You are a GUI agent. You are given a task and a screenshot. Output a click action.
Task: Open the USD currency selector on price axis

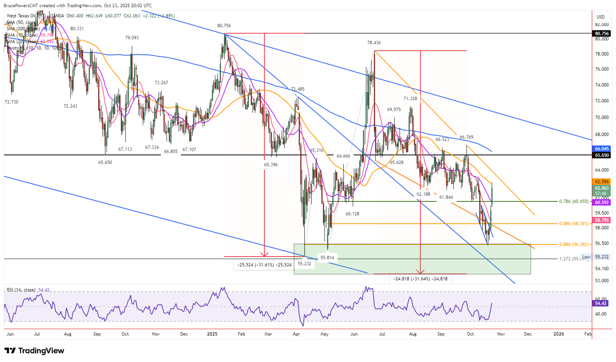601,17
